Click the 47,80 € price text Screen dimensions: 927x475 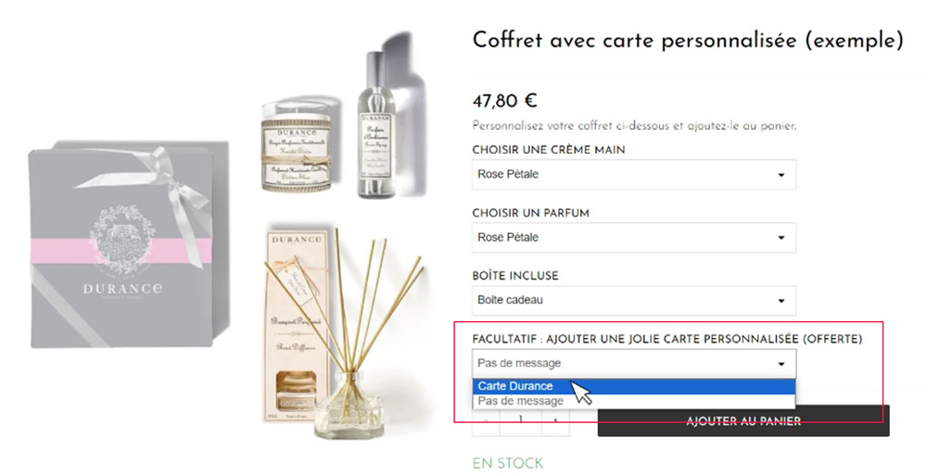pos(504,101)
